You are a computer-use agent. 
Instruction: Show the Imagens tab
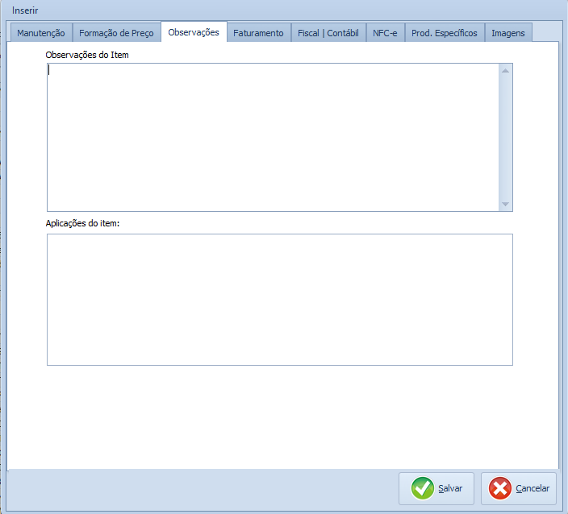[508, 33]
